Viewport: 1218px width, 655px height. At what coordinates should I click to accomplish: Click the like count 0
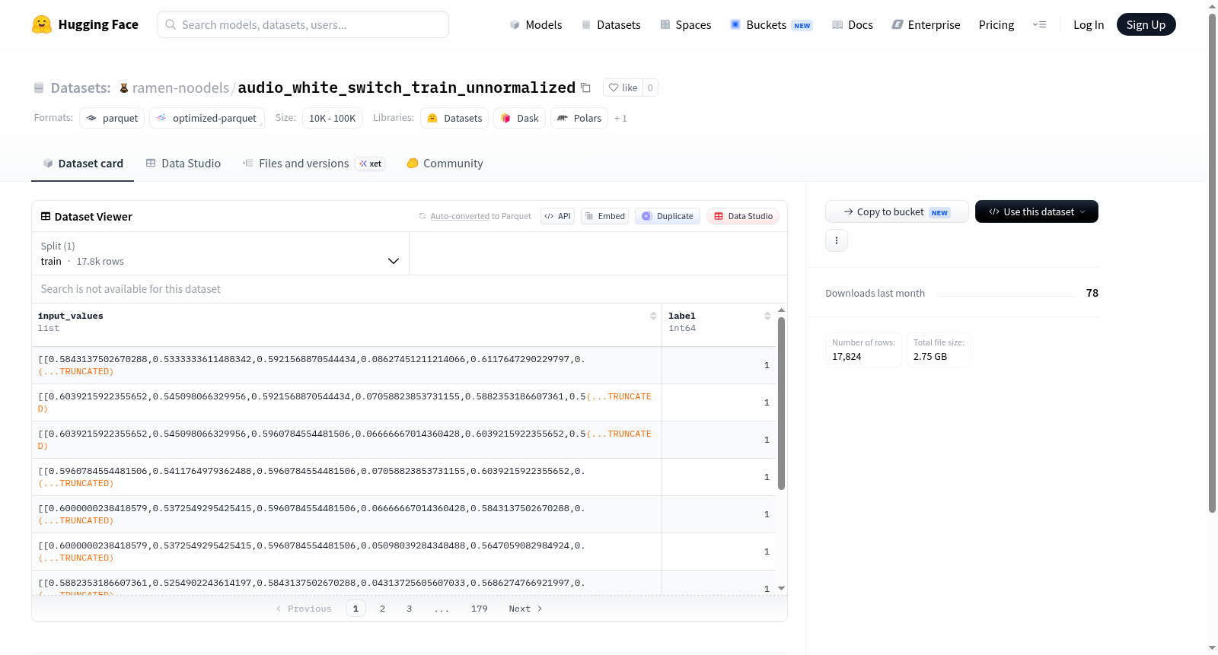tap(650, 87)
